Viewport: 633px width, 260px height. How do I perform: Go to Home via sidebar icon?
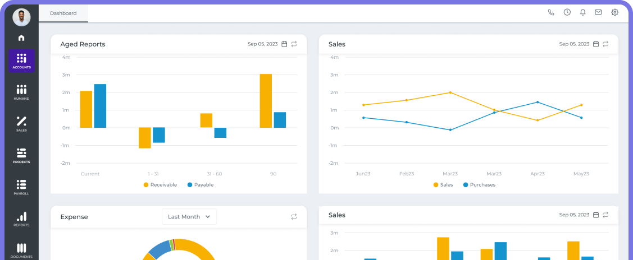click(21, 38)
